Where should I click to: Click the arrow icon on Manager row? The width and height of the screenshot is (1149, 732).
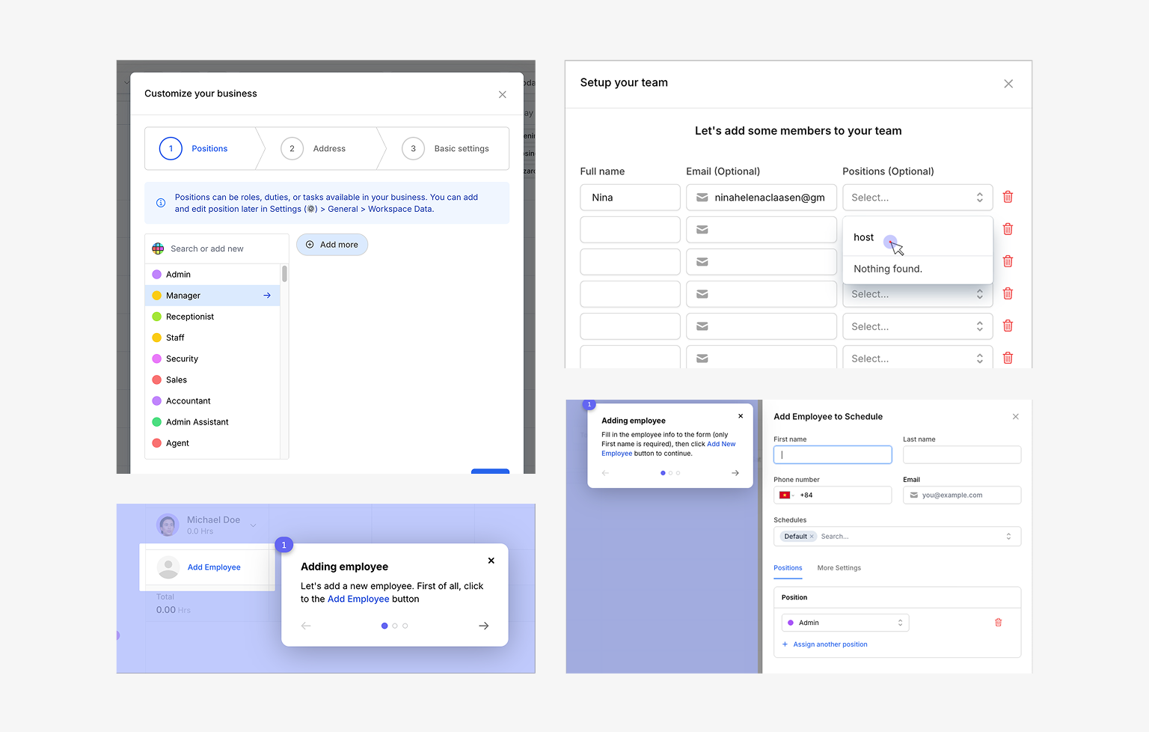tap(267, 296)
